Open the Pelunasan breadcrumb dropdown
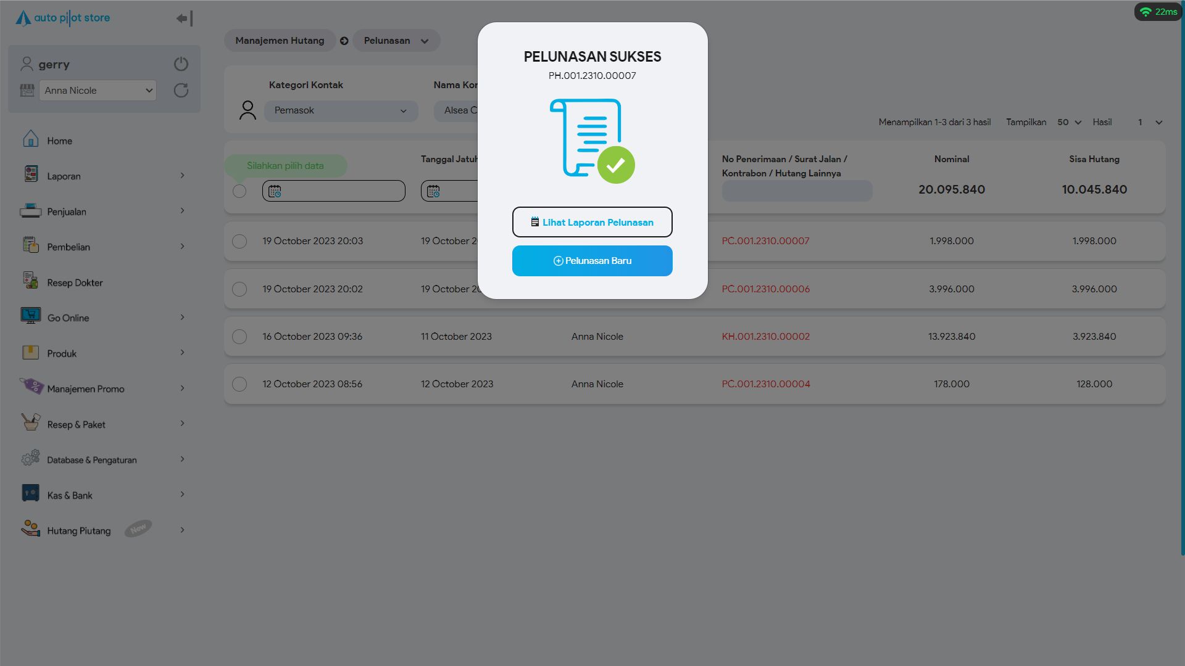 396,41
